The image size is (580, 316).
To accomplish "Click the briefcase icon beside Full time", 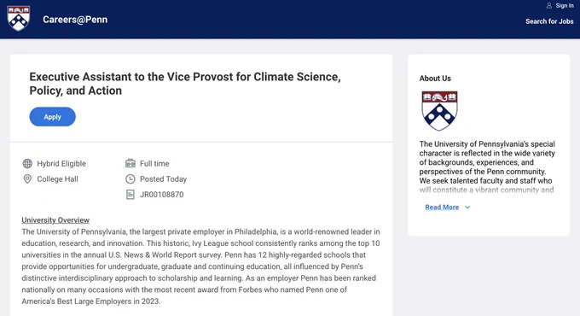I will 130,163.
